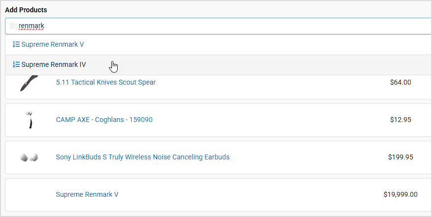Click the barcode icon in the search field
Screen dimensions: 432x217
pos(13,26)
